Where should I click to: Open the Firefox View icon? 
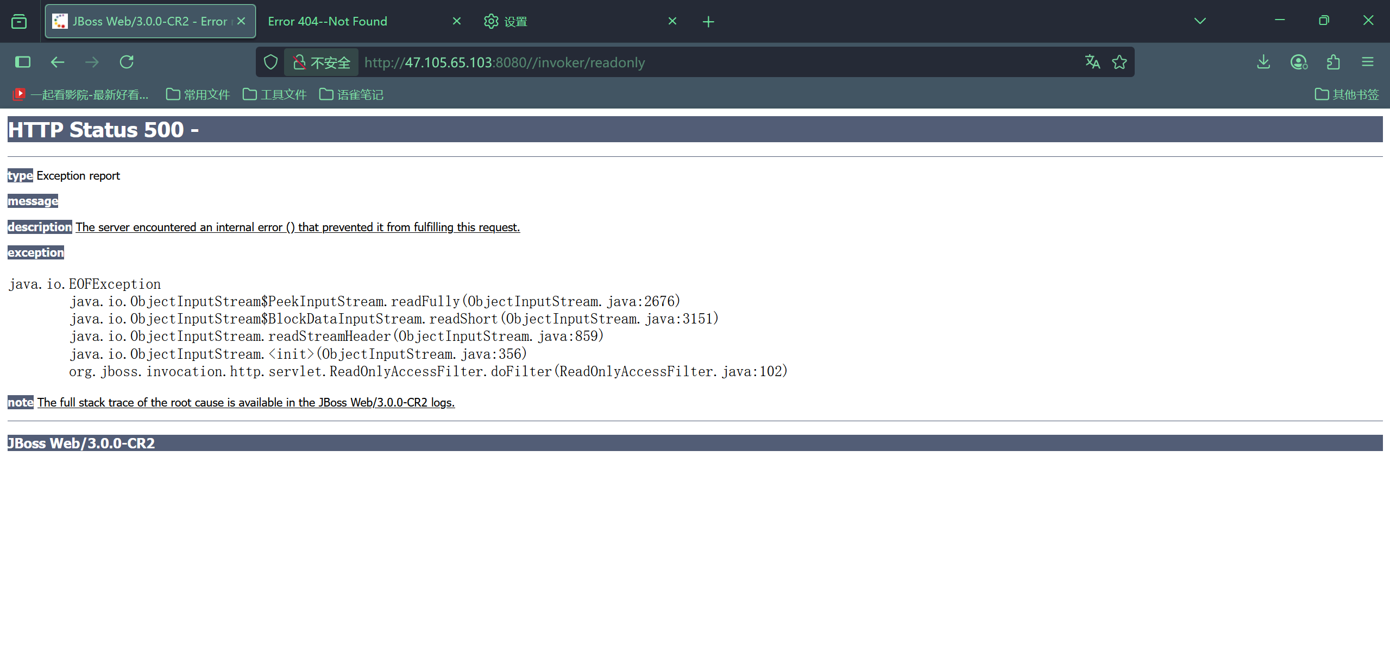[x=19, y=21]
